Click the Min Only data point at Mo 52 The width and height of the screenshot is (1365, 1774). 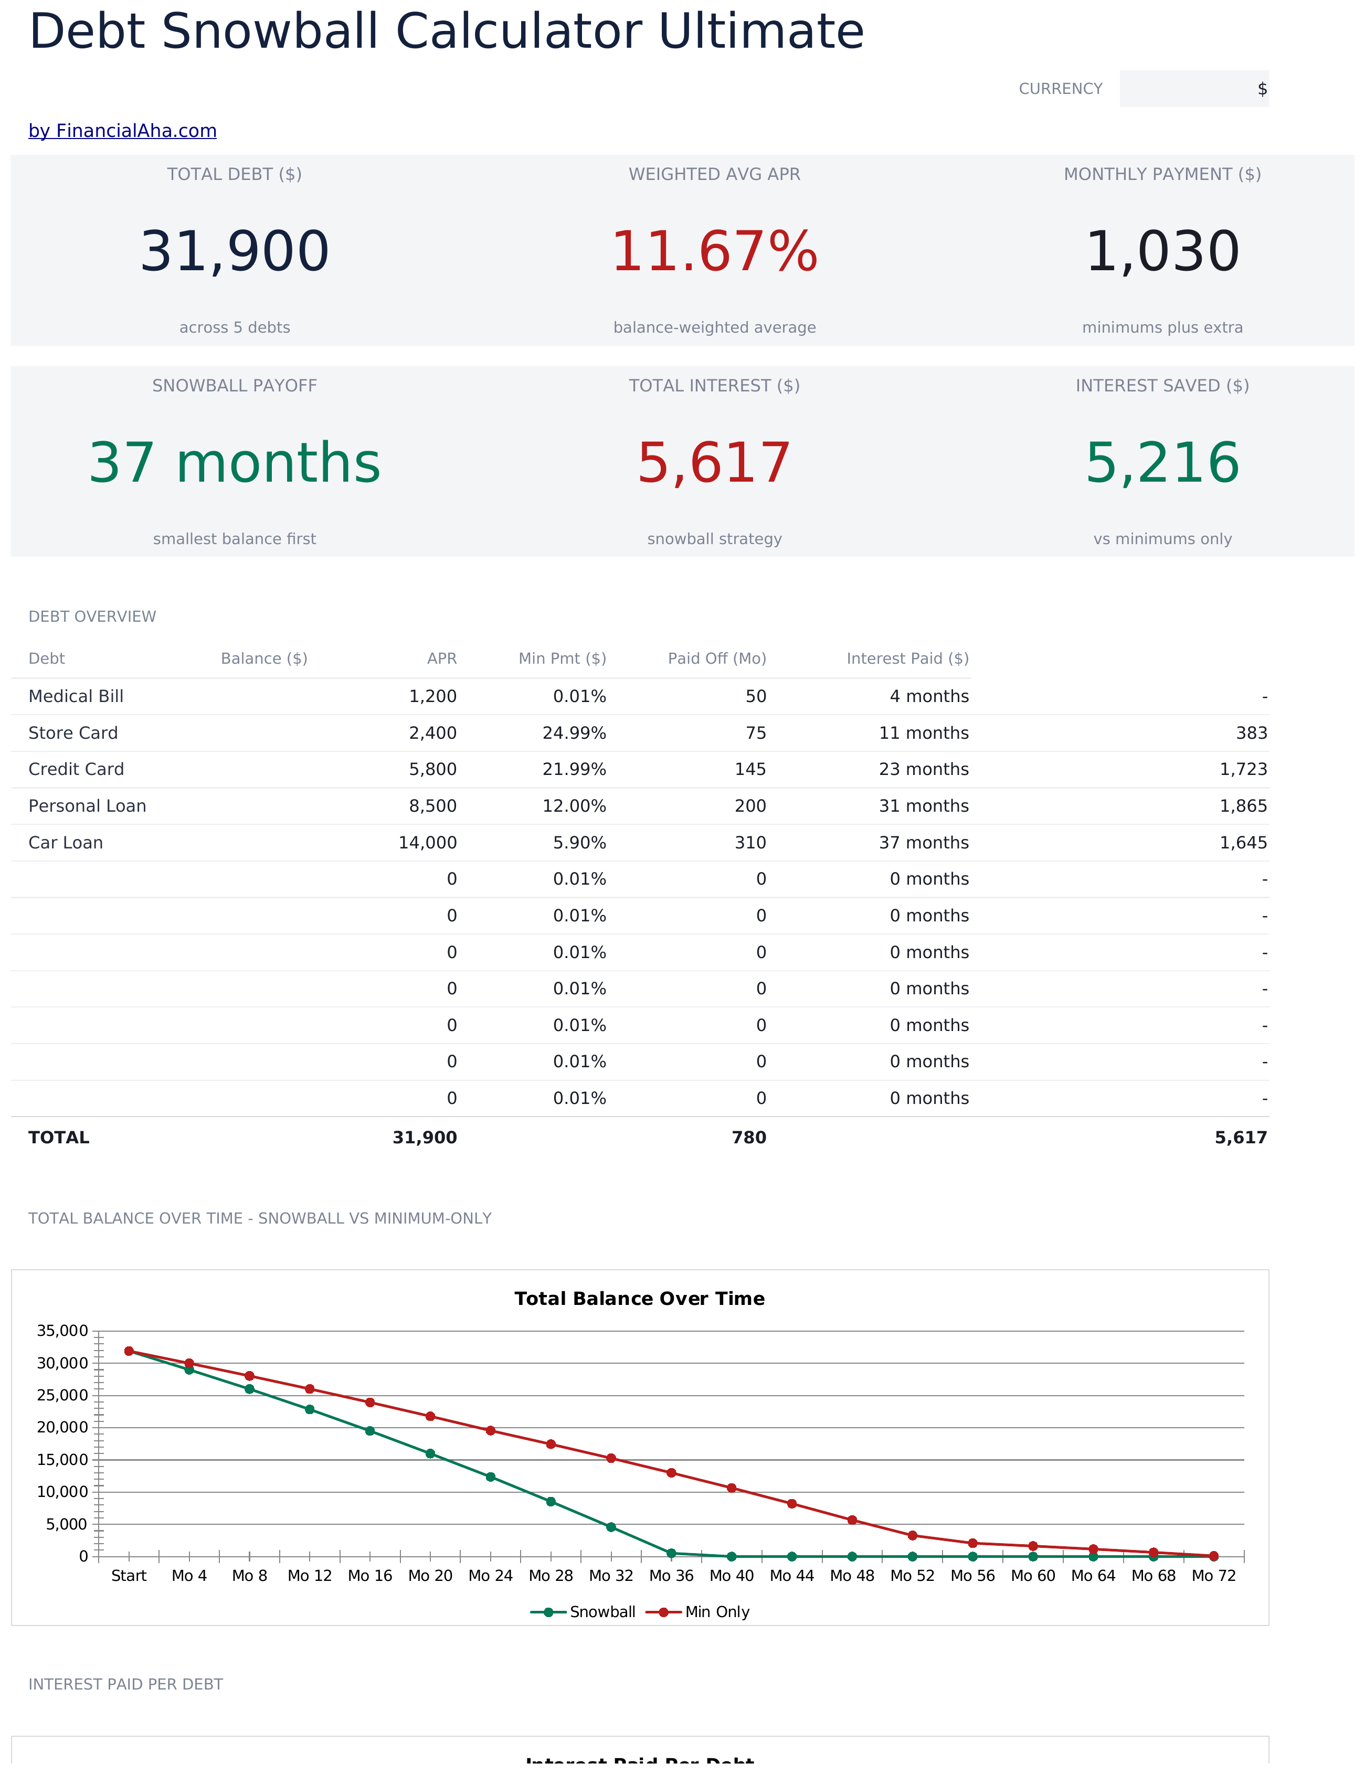(913, 1535)
